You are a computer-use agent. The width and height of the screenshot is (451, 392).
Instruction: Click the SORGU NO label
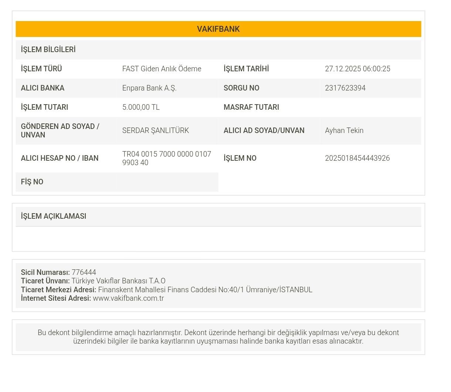pos(241,88)
